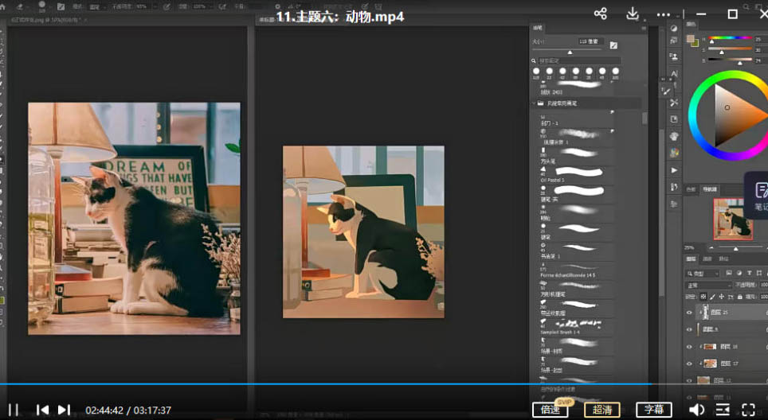This screenshot has width=768, height=420.
Task: Select the first recent brush preset circle
Action: [x=536, y=72]
